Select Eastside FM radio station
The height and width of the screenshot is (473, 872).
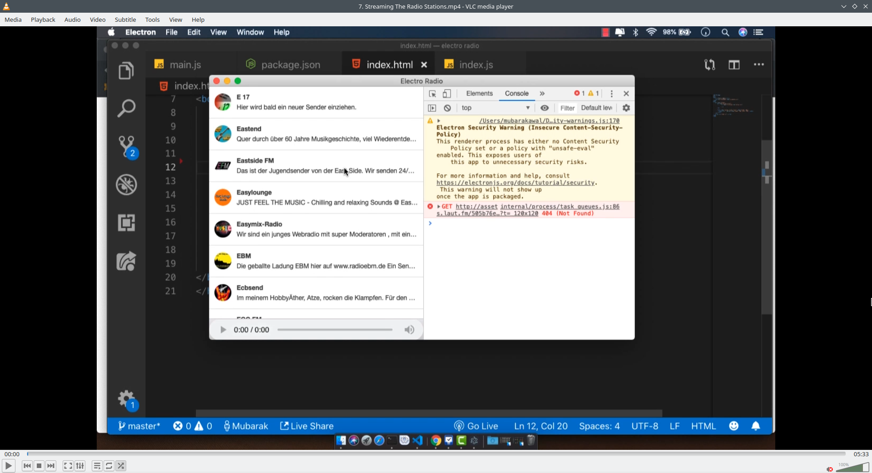316,166
